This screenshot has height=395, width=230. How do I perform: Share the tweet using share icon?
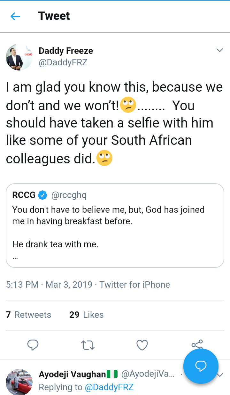click(x=197, y=344)
